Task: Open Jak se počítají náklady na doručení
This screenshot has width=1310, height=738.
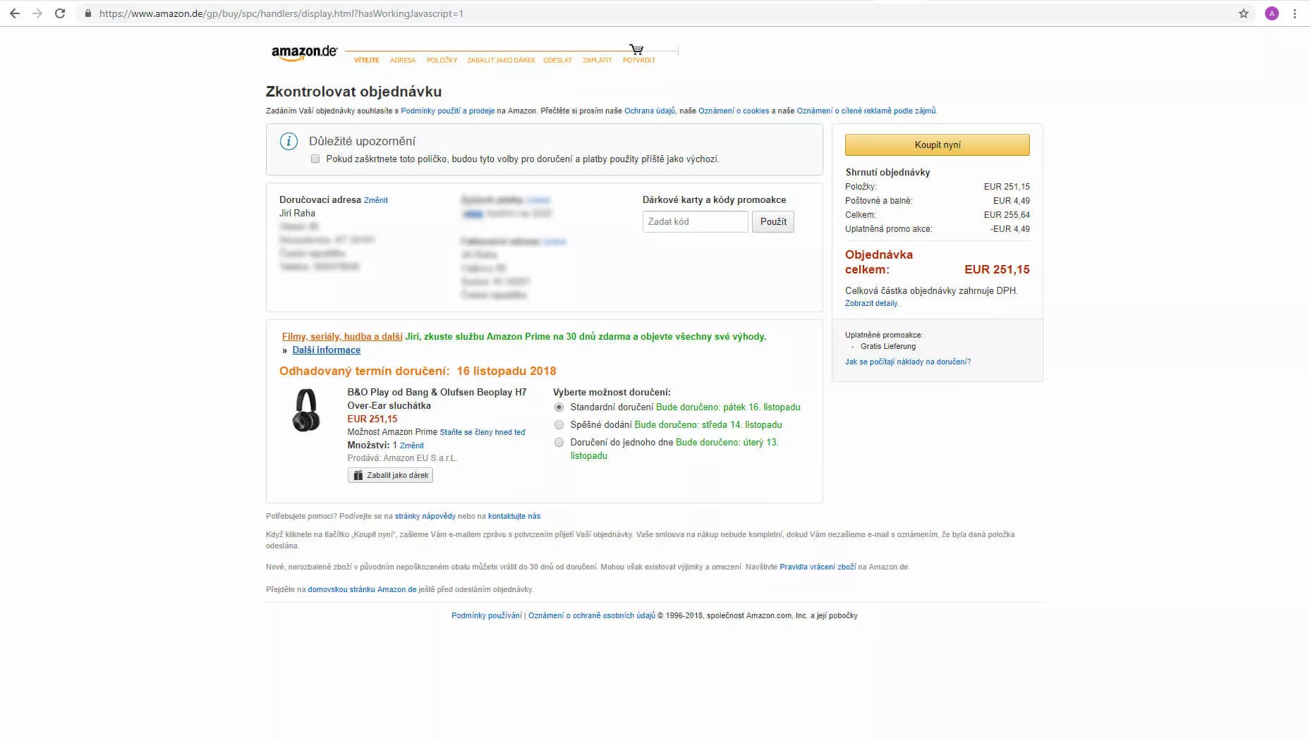Action: [x=908, y=362]
